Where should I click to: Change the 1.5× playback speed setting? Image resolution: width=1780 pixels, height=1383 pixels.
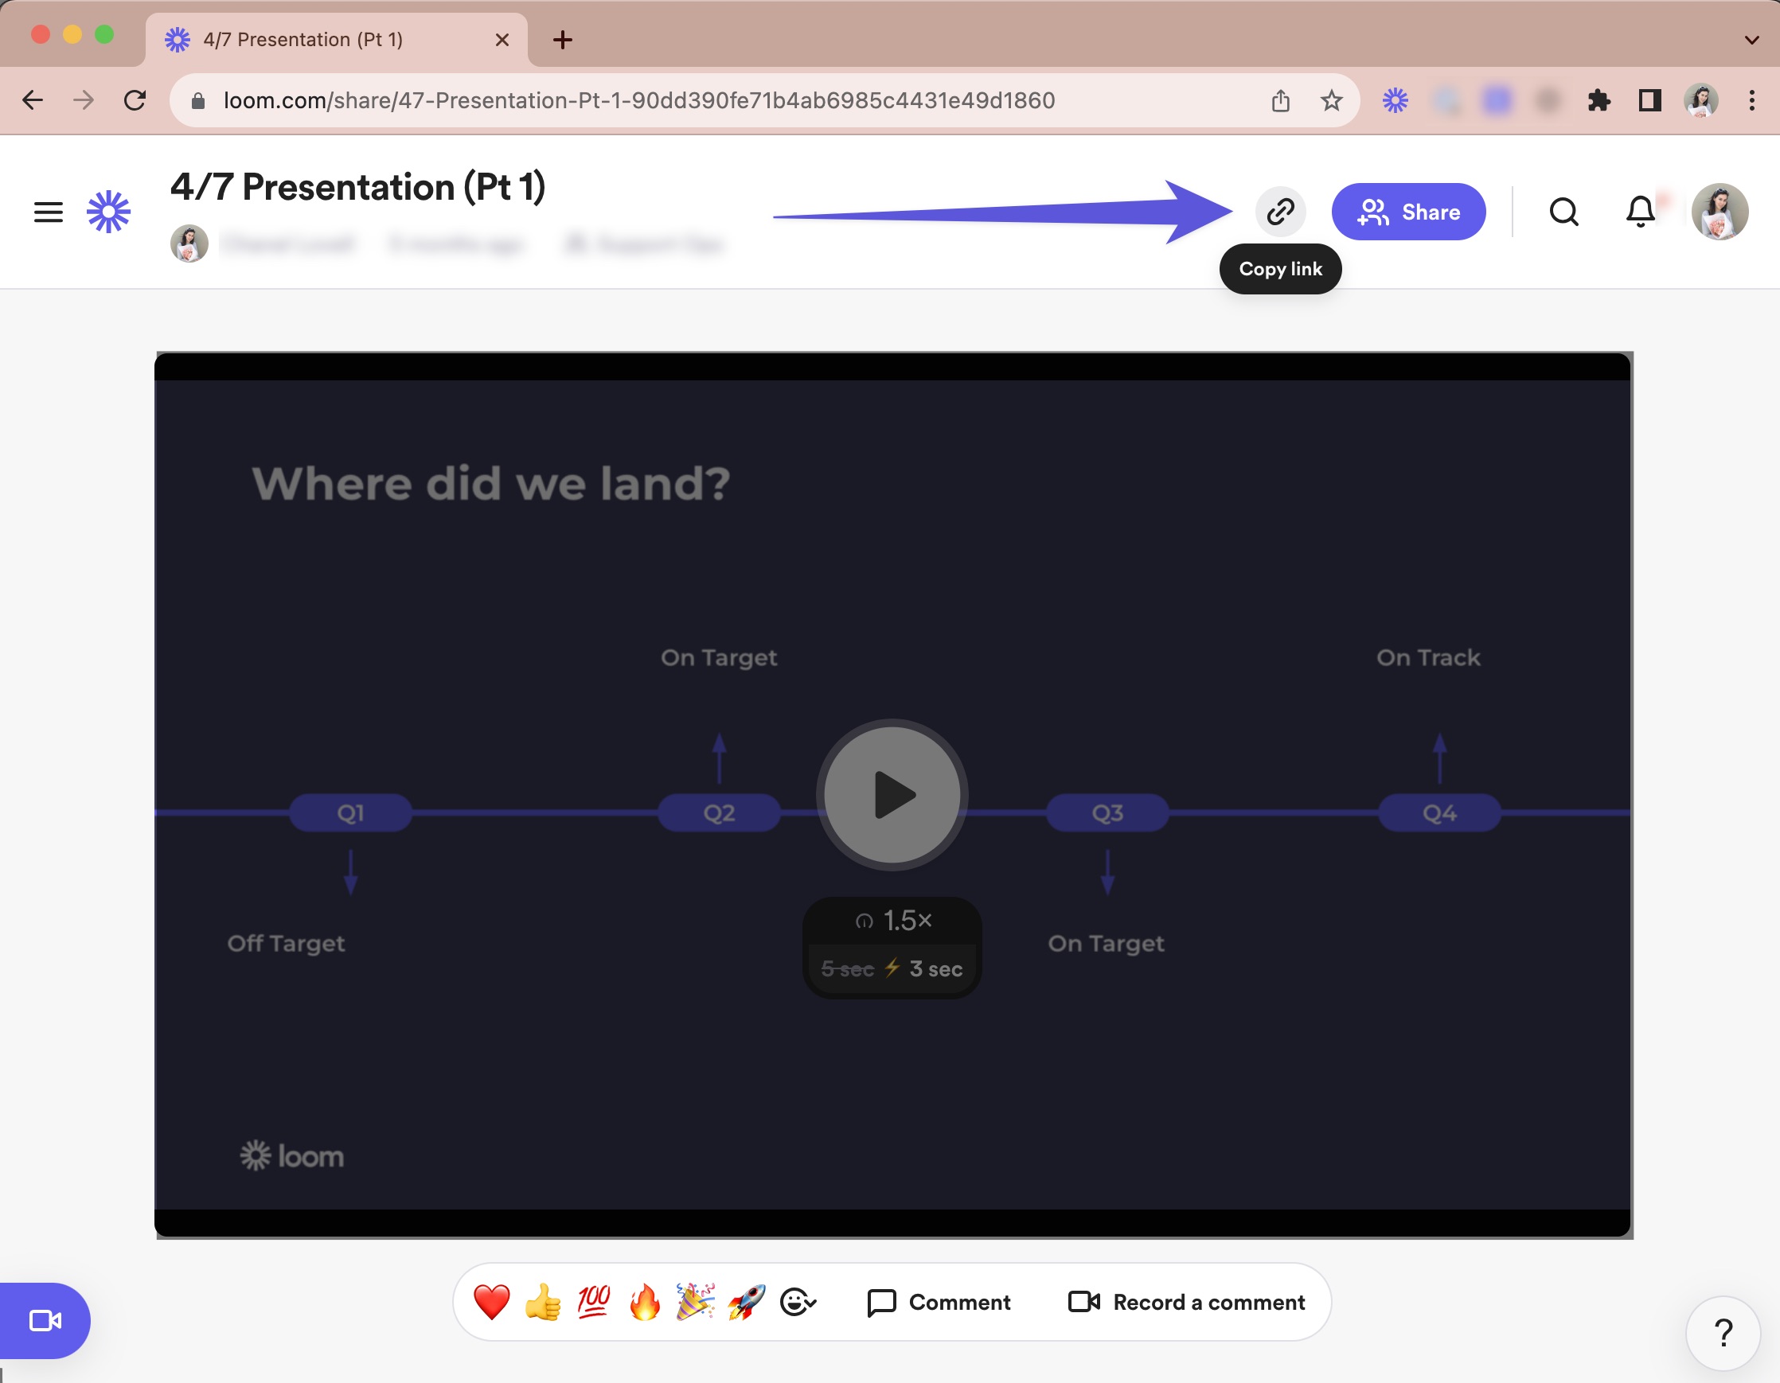893,921
